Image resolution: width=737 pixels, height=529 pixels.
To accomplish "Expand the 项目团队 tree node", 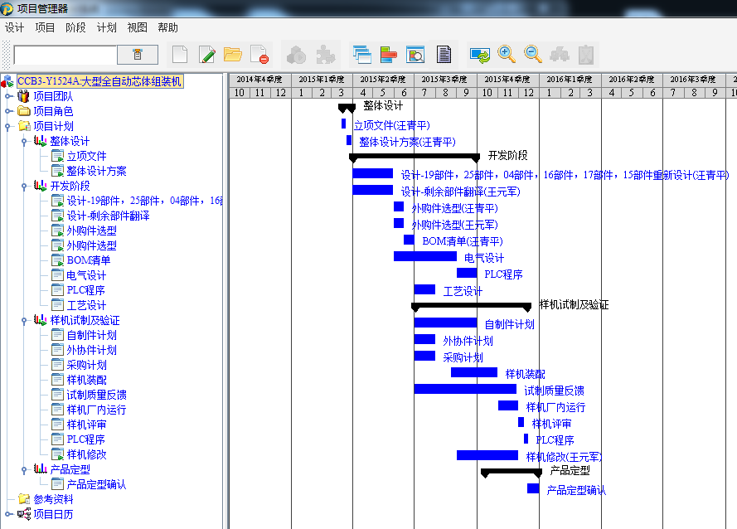I will 9,96.
